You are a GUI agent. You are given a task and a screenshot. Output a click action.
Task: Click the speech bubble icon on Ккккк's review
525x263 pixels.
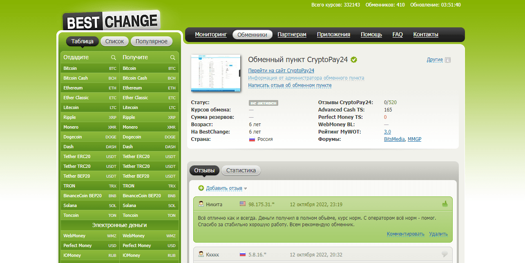(445, 254)
